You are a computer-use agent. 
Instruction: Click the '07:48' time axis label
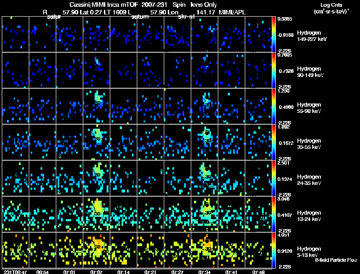tap(258, 272)
